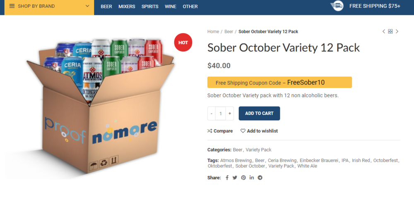
Task: Share product on Twitter
Action: click(235, 178)
